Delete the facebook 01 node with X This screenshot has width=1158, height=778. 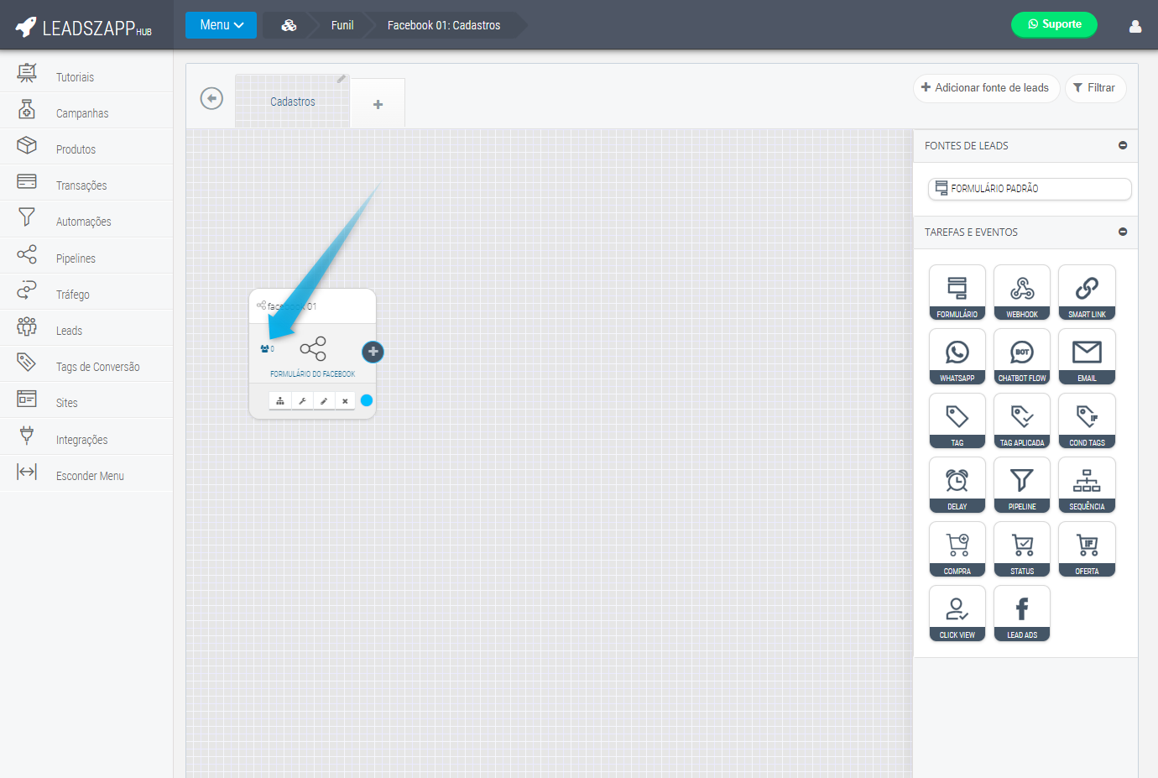345,401
